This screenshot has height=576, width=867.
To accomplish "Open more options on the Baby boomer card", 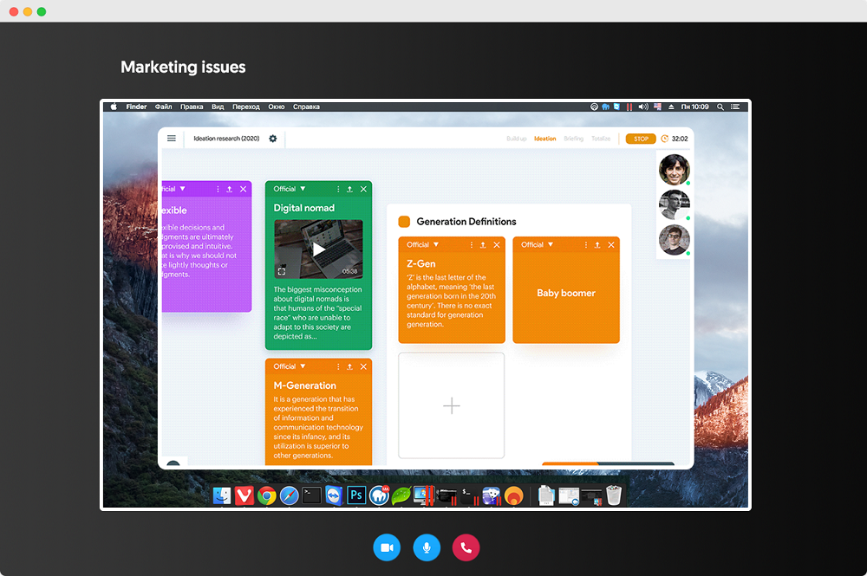I will (586, 244).
